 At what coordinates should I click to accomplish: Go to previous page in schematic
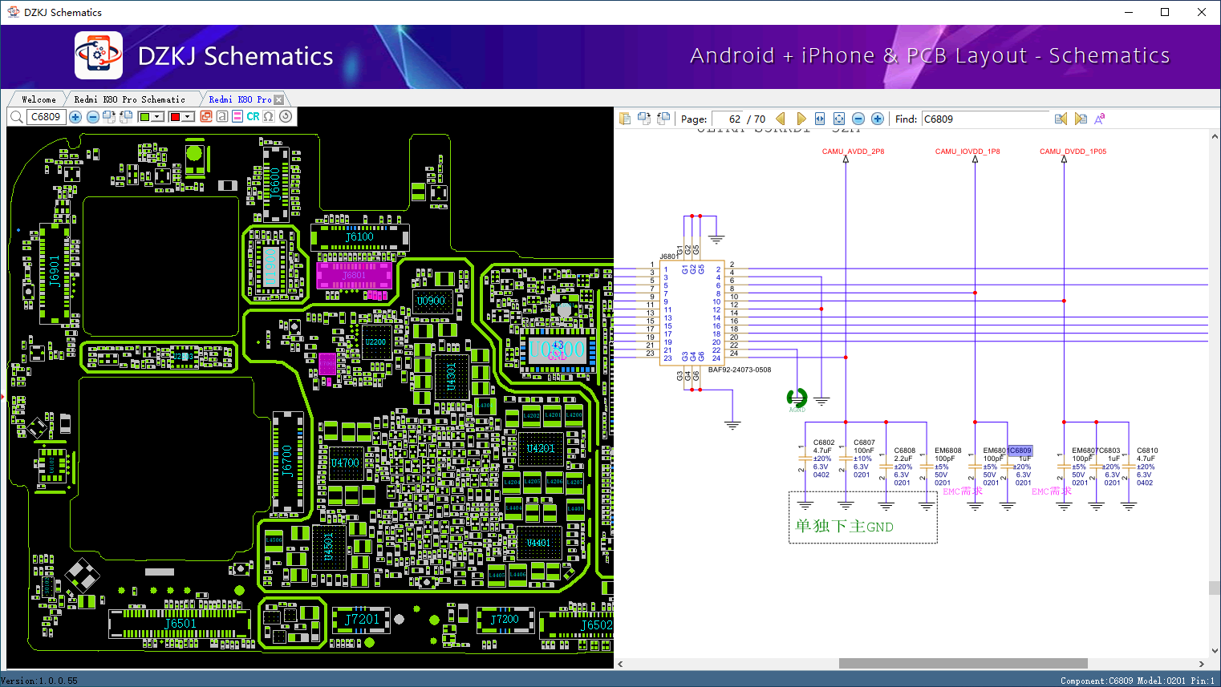click(x=781, y=119)
